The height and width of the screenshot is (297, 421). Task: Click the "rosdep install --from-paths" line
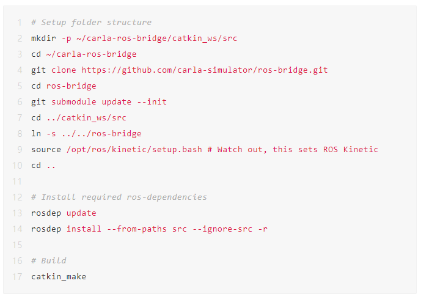tap(149, 229)
